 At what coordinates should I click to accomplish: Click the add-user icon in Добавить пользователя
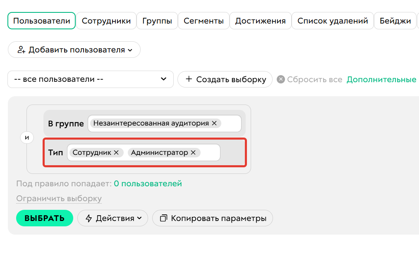point(22,49)
